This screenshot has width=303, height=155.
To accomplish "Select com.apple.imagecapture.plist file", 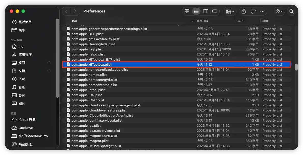I will (x=177, y=136).
